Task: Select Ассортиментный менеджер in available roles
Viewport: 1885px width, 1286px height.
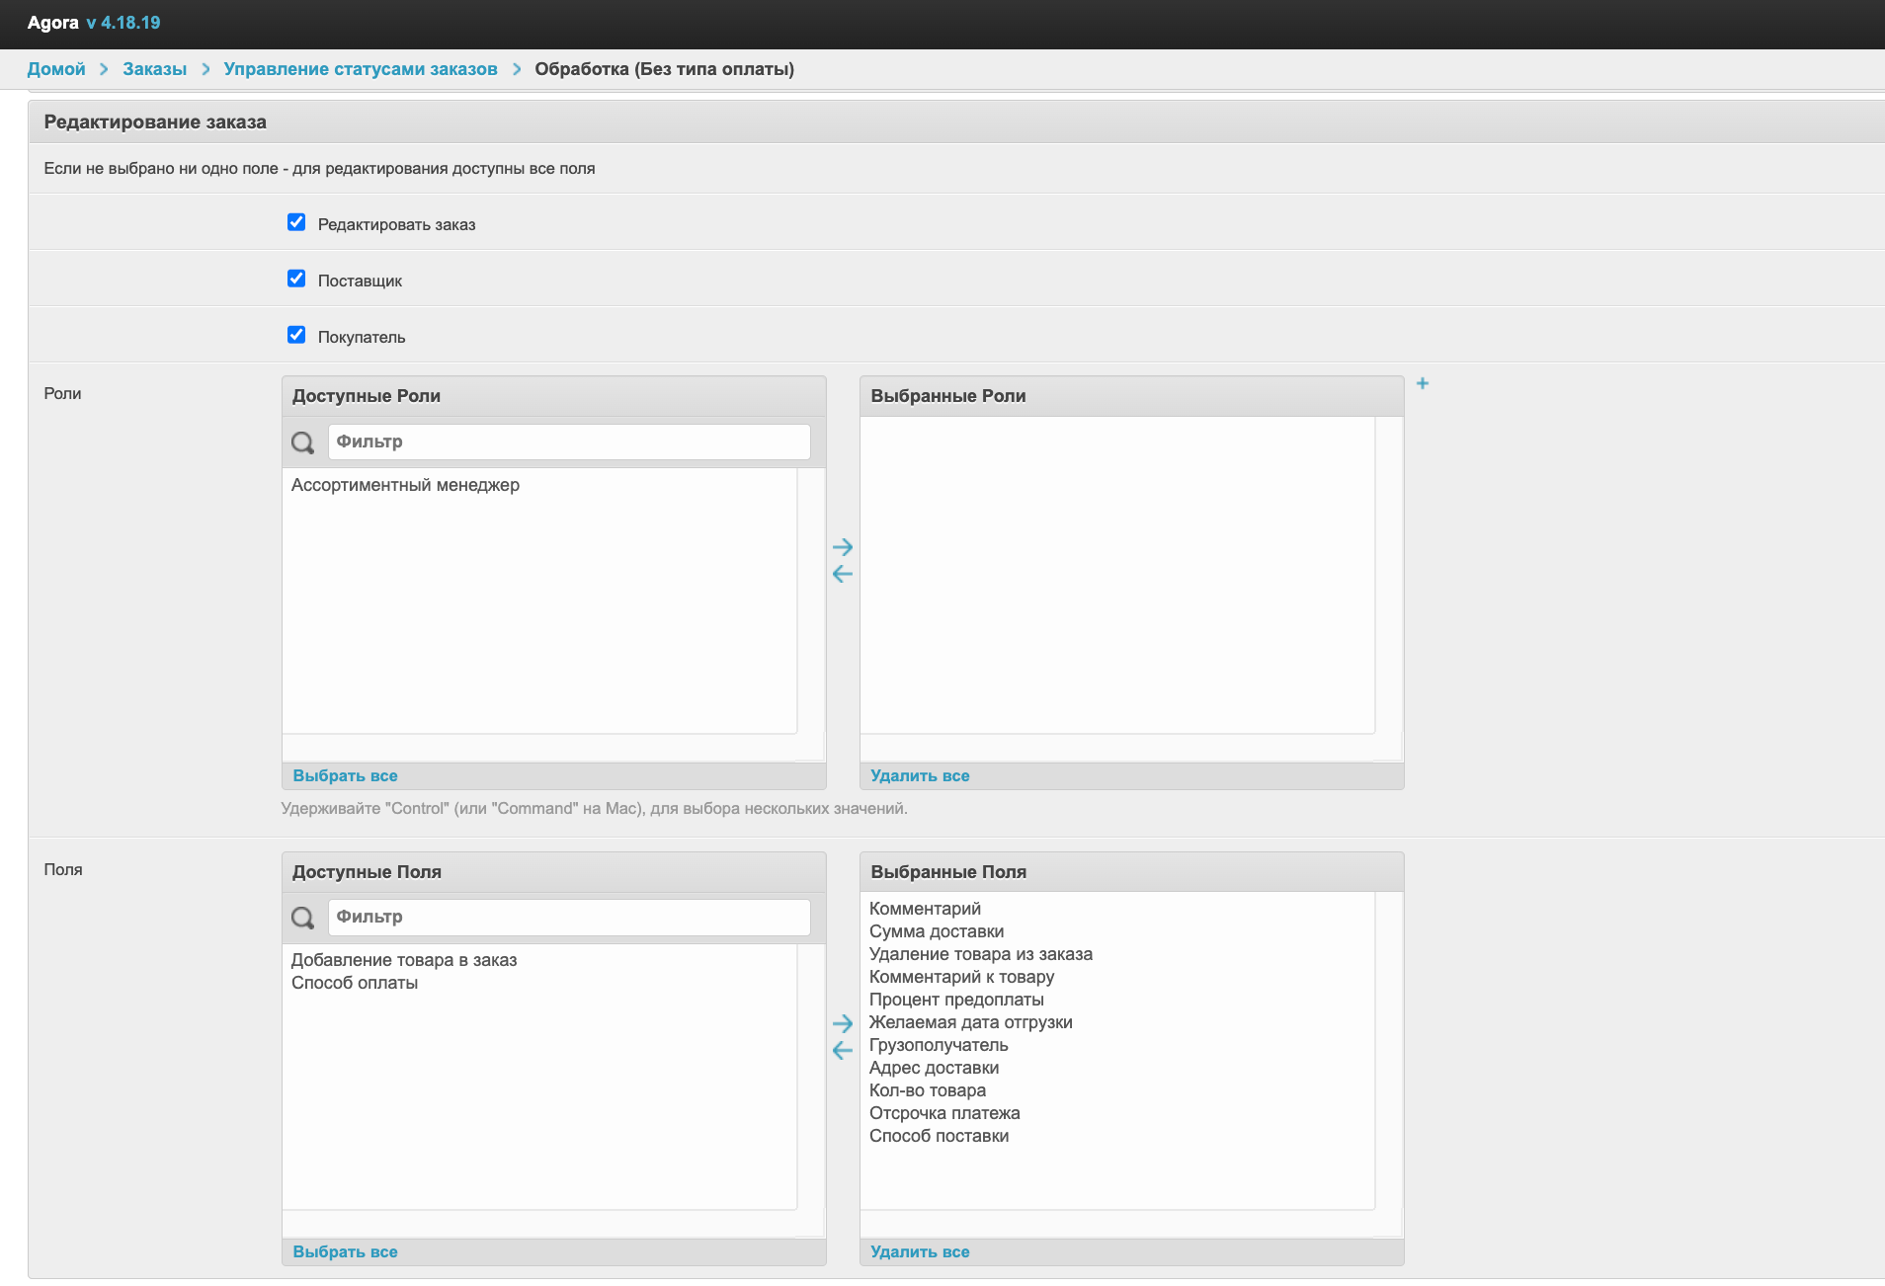Action: [405, 485]
